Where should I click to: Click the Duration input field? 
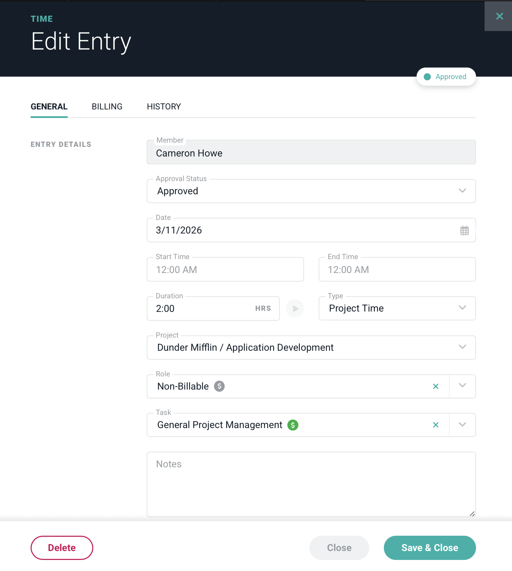pyautogui.click(x=203, y=309)
